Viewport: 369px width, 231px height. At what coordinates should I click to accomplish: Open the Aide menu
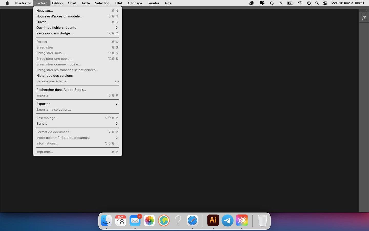168,3
